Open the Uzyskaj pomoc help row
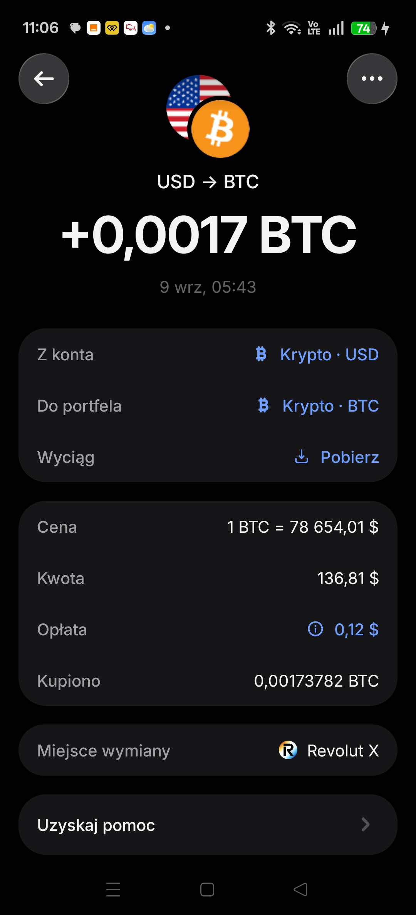 pyautogui.click(x=208, y=825)
